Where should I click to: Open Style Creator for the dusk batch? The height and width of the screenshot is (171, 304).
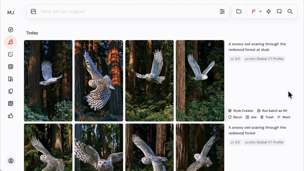tap(241, 111)
